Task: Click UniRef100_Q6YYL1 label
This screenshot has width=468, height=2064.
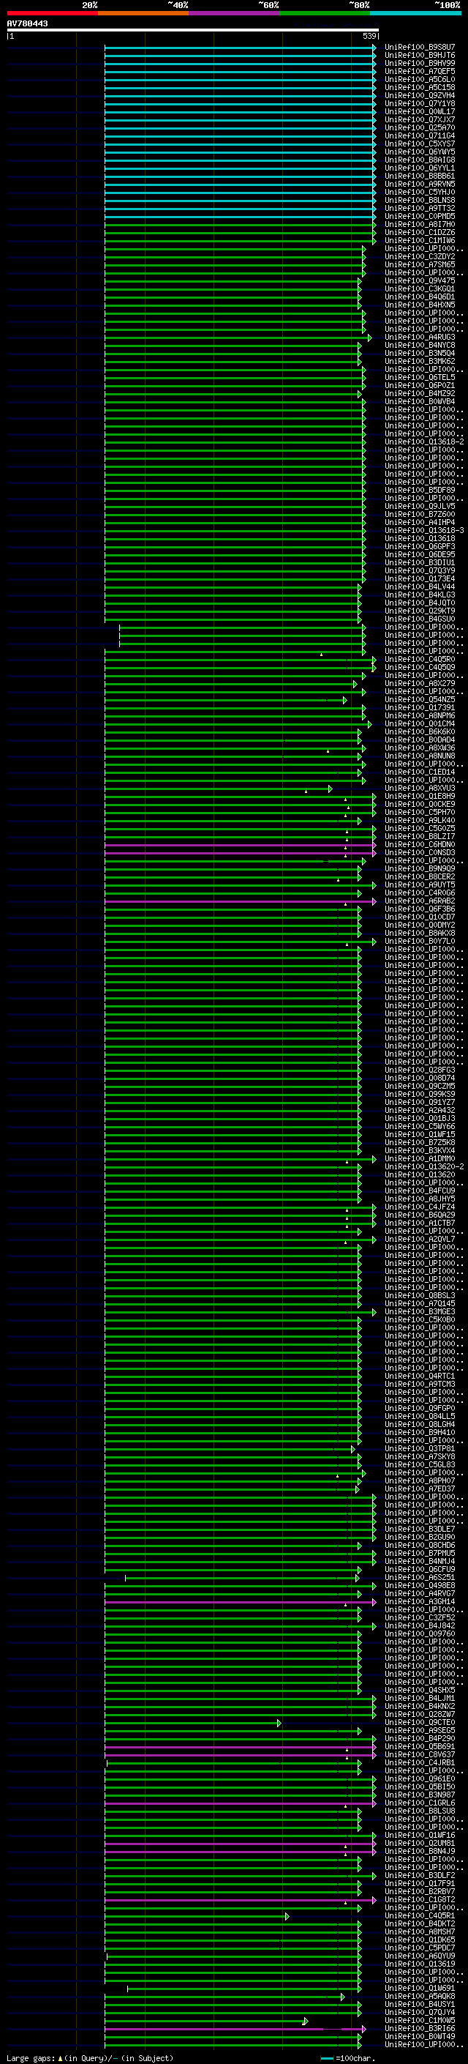Action: [x=420, y=168]
